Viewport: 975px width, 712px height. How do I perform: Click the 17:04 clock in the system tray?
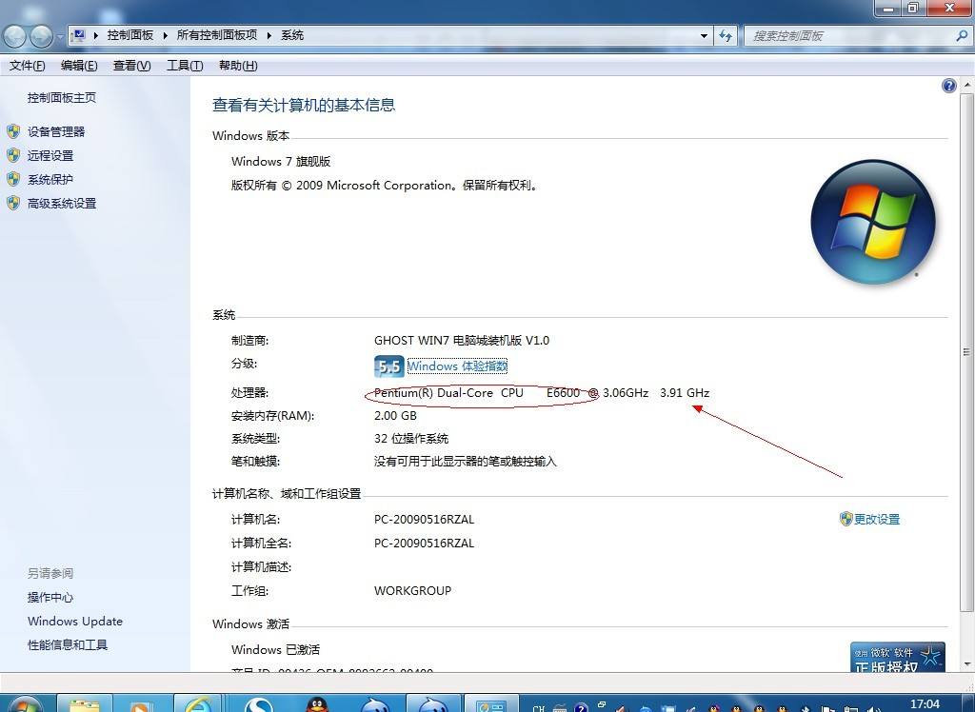(x=924, y=704)
